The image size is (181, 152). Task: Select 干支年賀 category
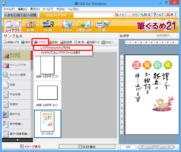17,94
